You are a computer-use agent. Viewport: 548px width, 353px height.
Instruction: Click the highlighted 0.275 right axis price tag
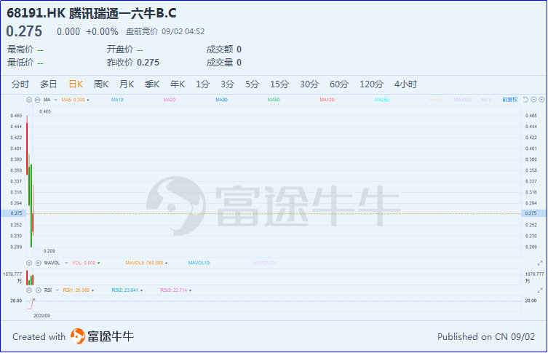533,213
